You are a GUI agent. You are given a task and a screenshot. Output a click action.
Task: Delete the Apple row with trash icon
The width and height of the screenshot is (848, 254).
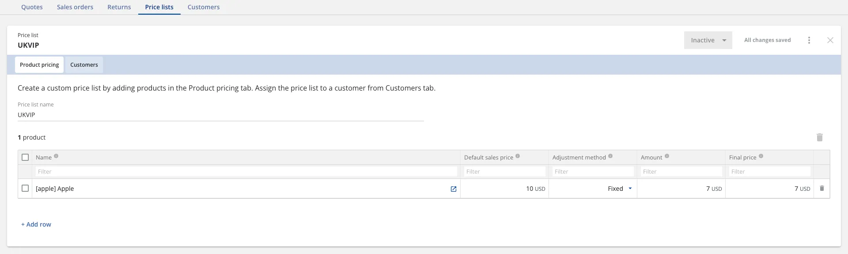pyautogui.click(x=822, y=188)
